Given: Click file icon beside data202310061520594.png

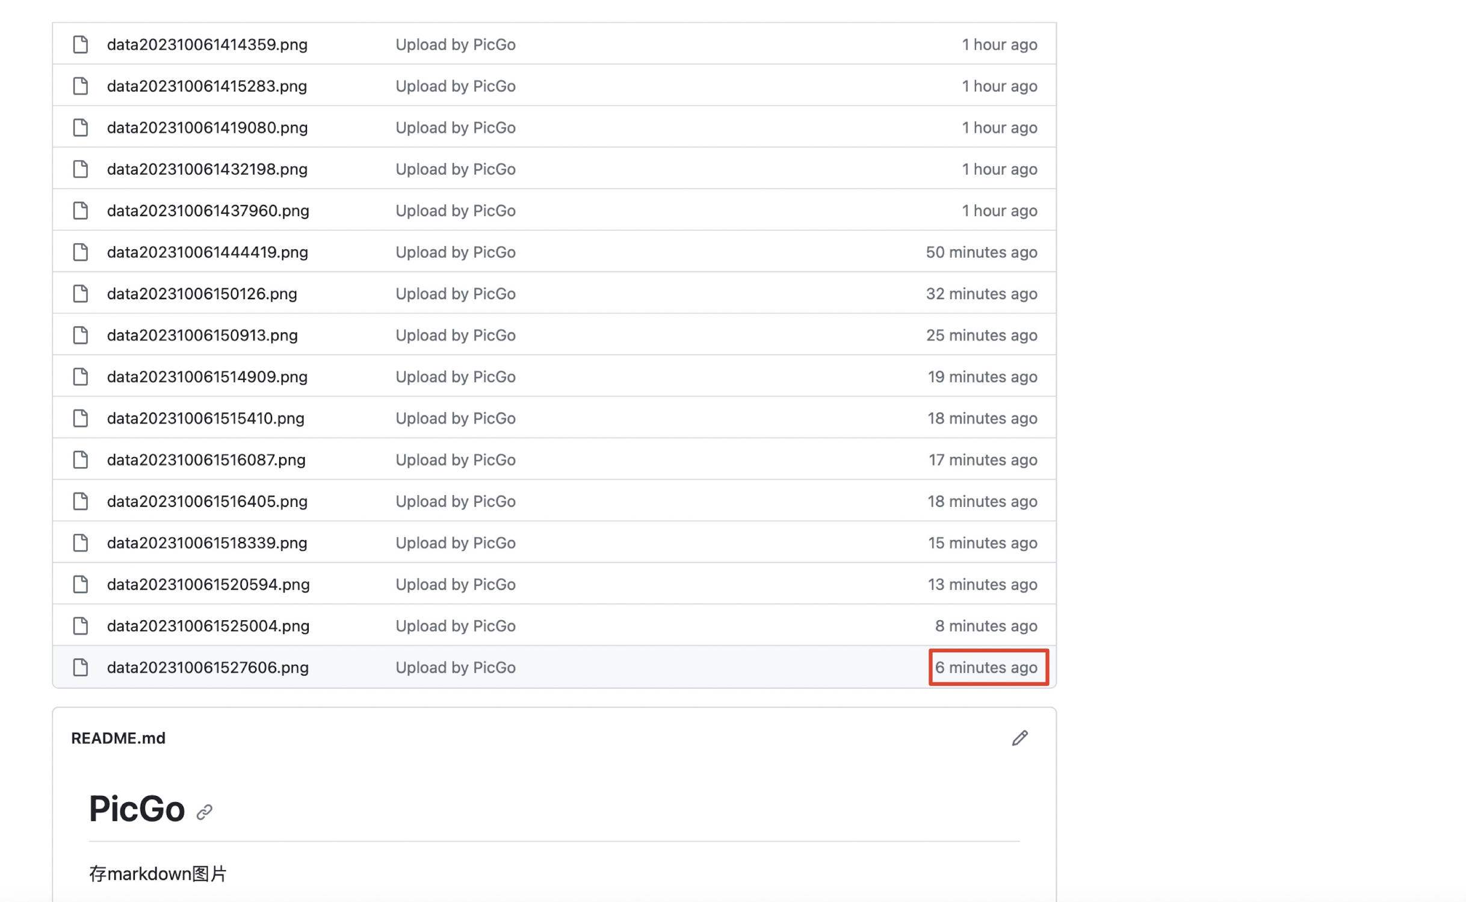Looking at the screenshot, I should click(x=81, y=584).
